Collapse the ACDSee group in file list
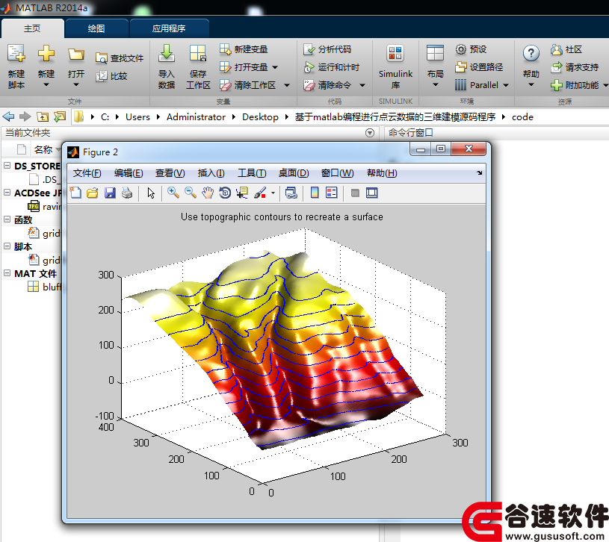Image resolution: width=609 pixels, height=542 pixels. (7, 192)
